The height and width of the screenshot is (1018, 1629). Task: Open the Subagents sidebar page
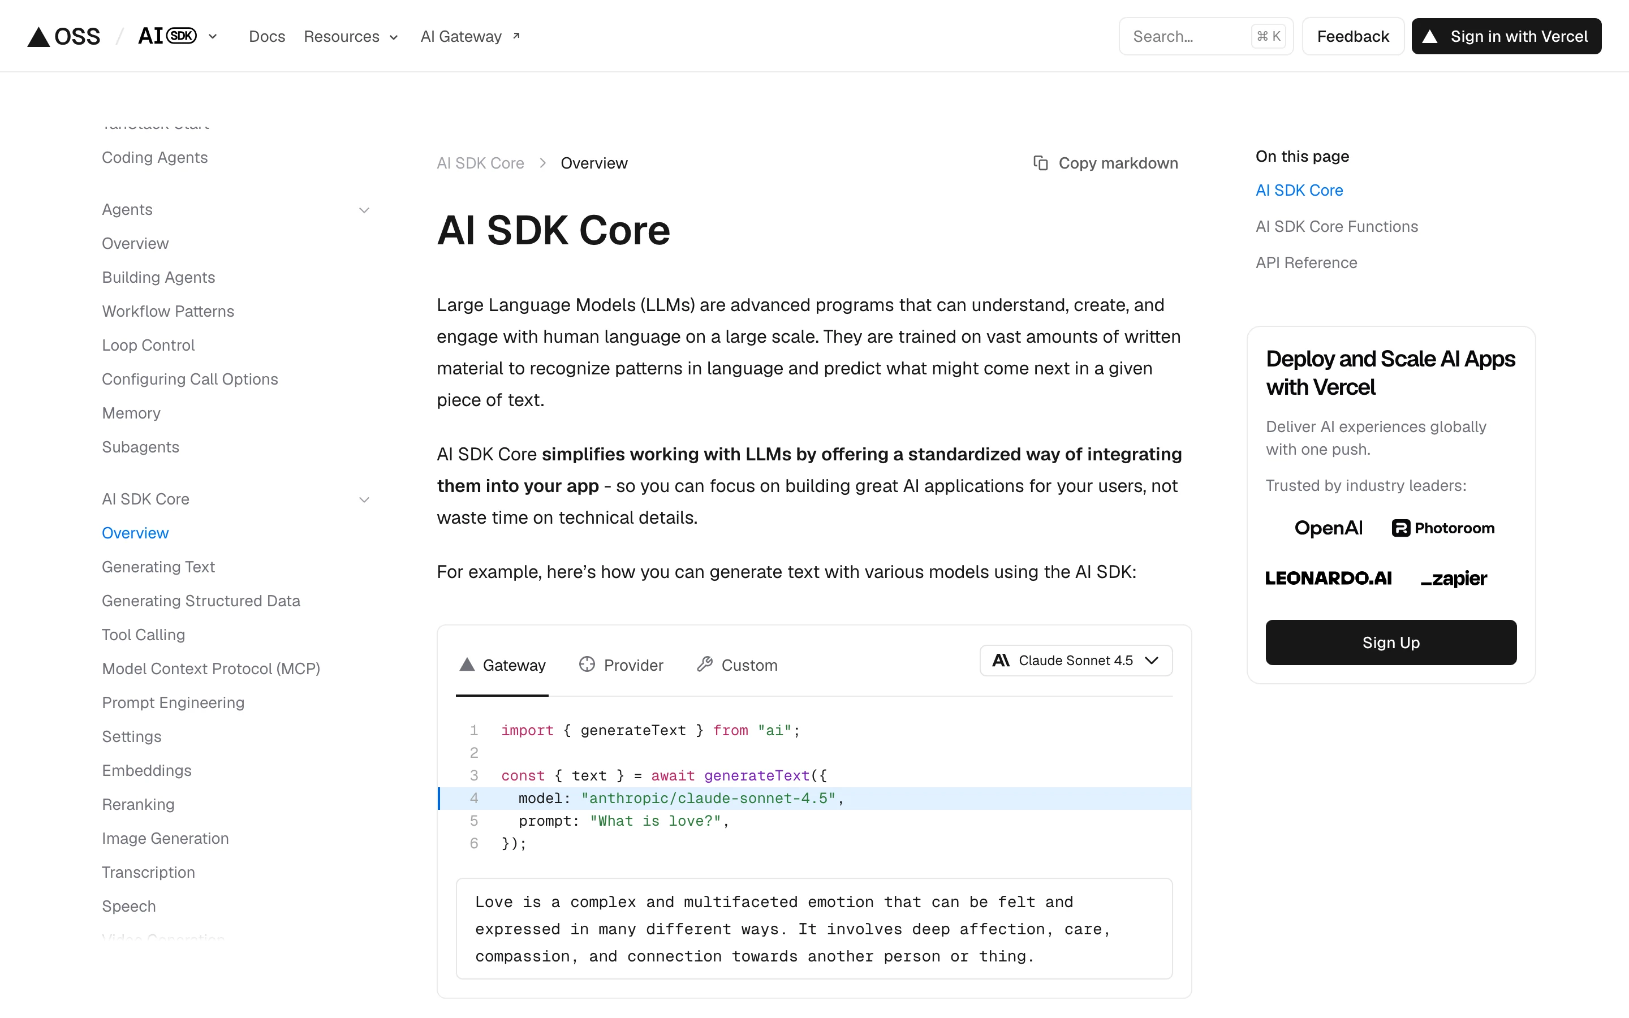click(141, 447)
